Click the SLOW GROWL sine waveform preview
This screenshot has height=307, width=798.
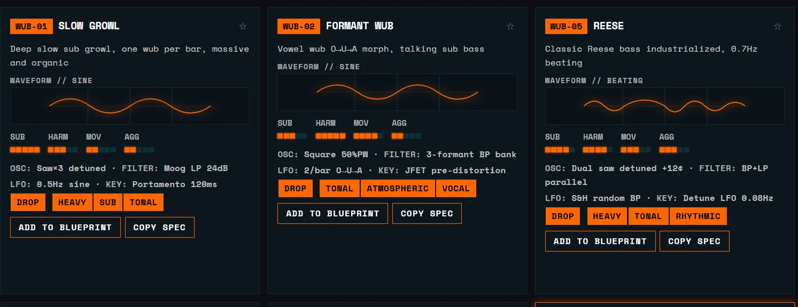[x=130, y=106]
